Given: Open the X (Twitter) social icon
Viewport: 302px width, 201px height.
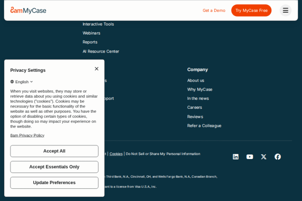Looking at the screenshot, I should pos(263,157).
